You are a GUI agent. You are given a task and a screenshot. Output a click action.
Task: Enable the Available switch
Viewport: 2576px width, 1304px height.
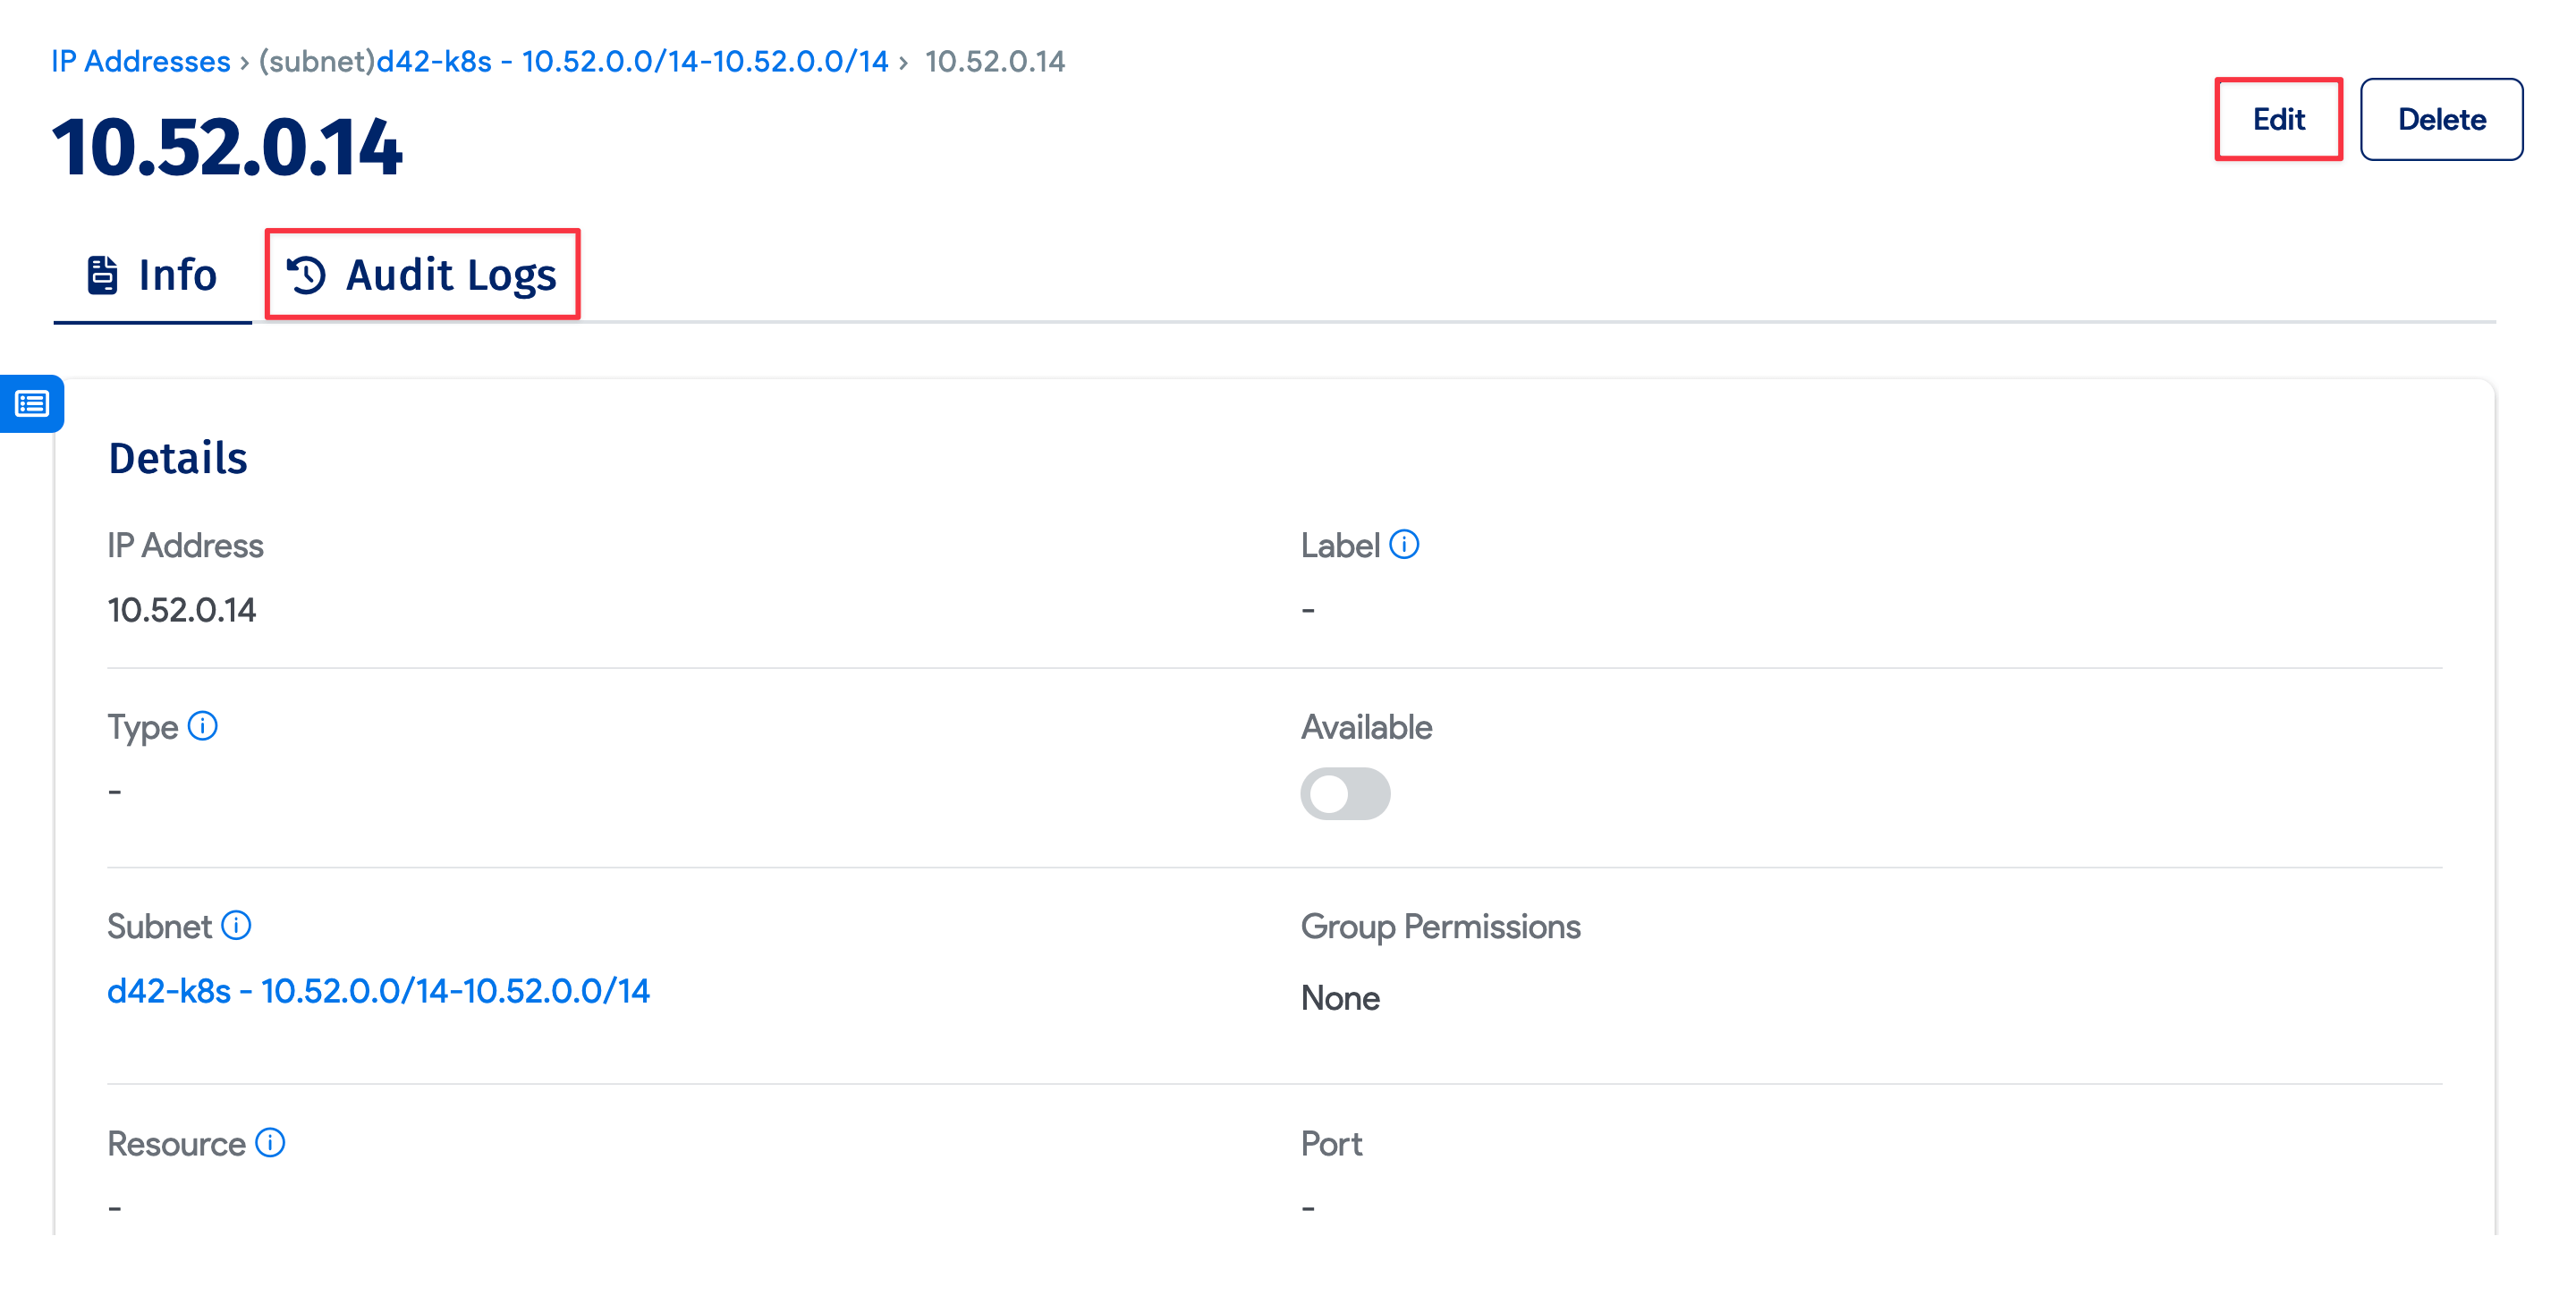click(x=1345, y=793)
